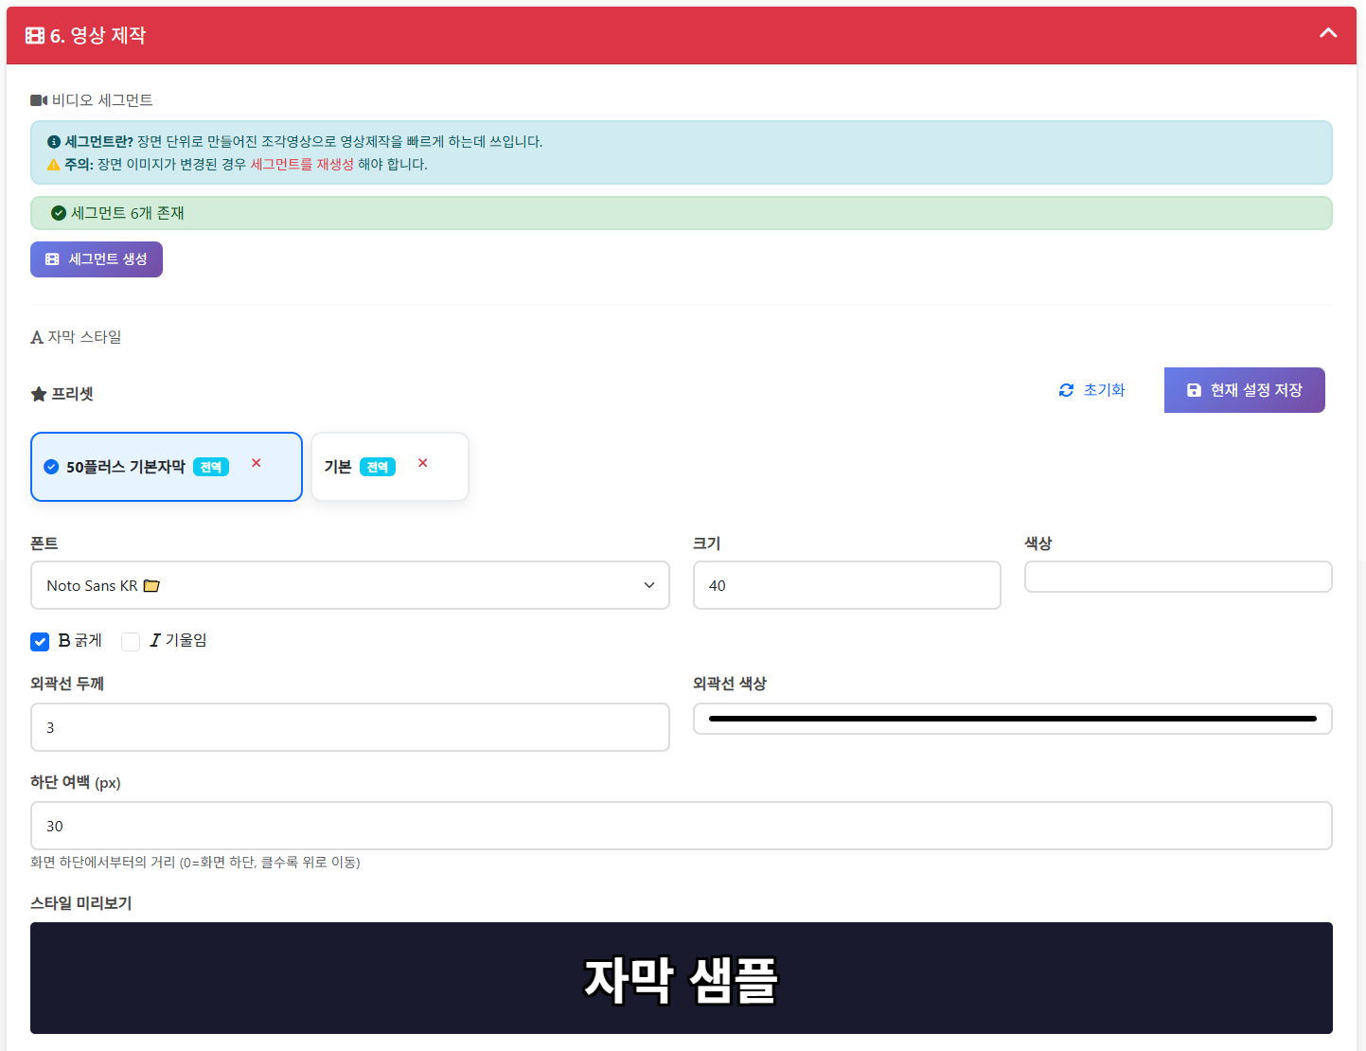Click the warning triangle icon before 주의
Viewport: 1366px width, 1051px height.
54,165
